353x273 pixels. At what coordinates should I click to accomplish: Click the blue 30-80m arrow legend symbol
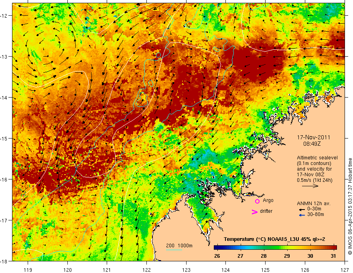302,215
